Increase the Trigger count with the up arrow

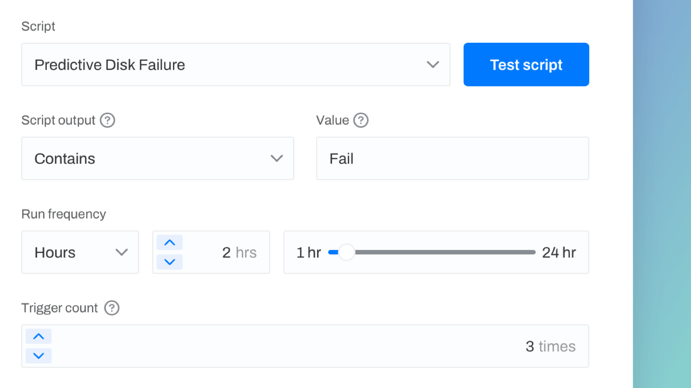click(39, 336)
